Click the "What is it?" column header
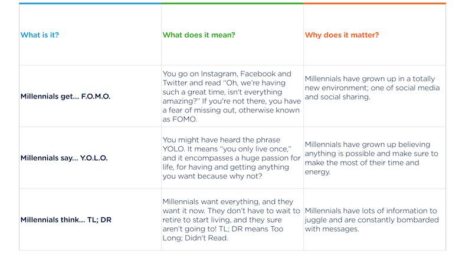The width and height of the screenshot is (472, 265). pos(40,35)
